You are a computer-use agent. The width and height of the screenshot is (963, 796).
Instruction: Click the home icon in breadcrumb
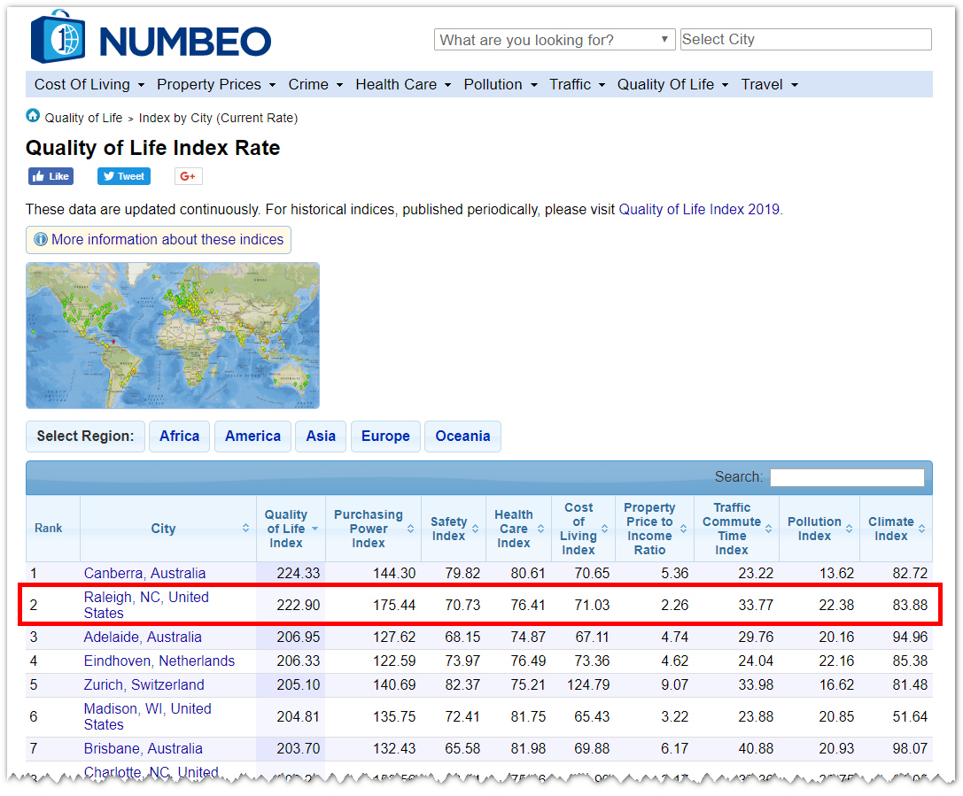[x=33, y=116]
